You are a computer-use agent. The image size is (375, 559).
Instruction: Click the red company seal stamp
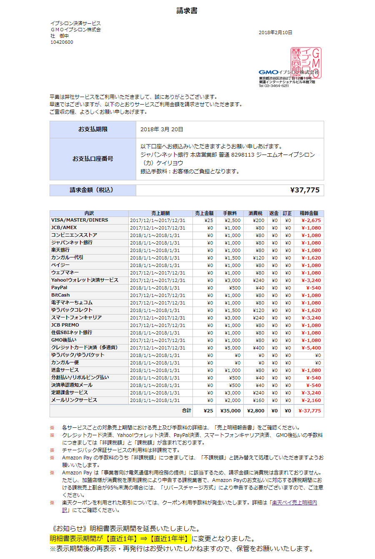coord(306,62)
